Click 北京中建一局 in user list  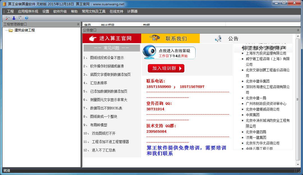(x=256, y=98)
